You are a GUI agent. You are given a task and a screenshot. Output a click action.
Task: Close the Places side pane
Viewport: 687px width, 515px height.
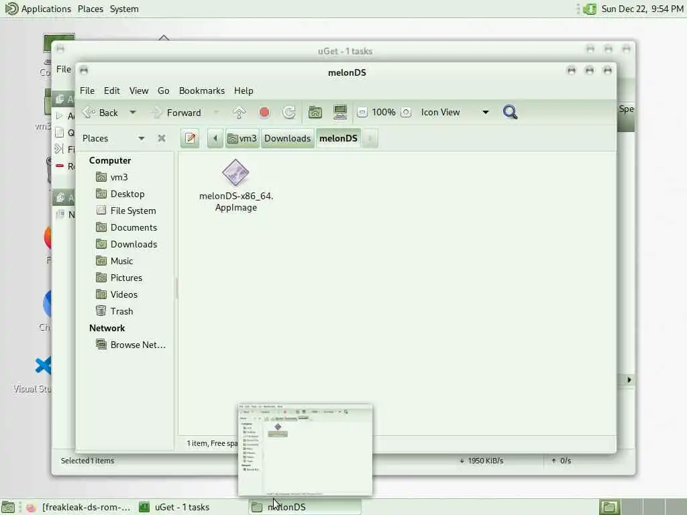pyautogui.click(x=162, y=138)
